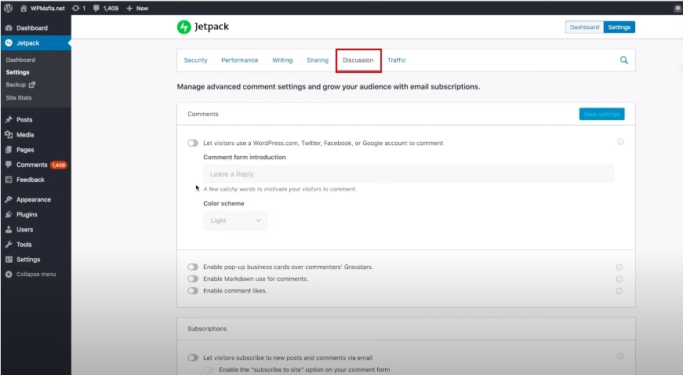Open comments bubble showing 1,409 in admin bar
The height and width of the screenshot is (375, 683).
[105, 8]
